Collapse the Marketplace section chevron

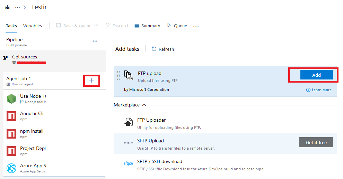pos(144,105)
